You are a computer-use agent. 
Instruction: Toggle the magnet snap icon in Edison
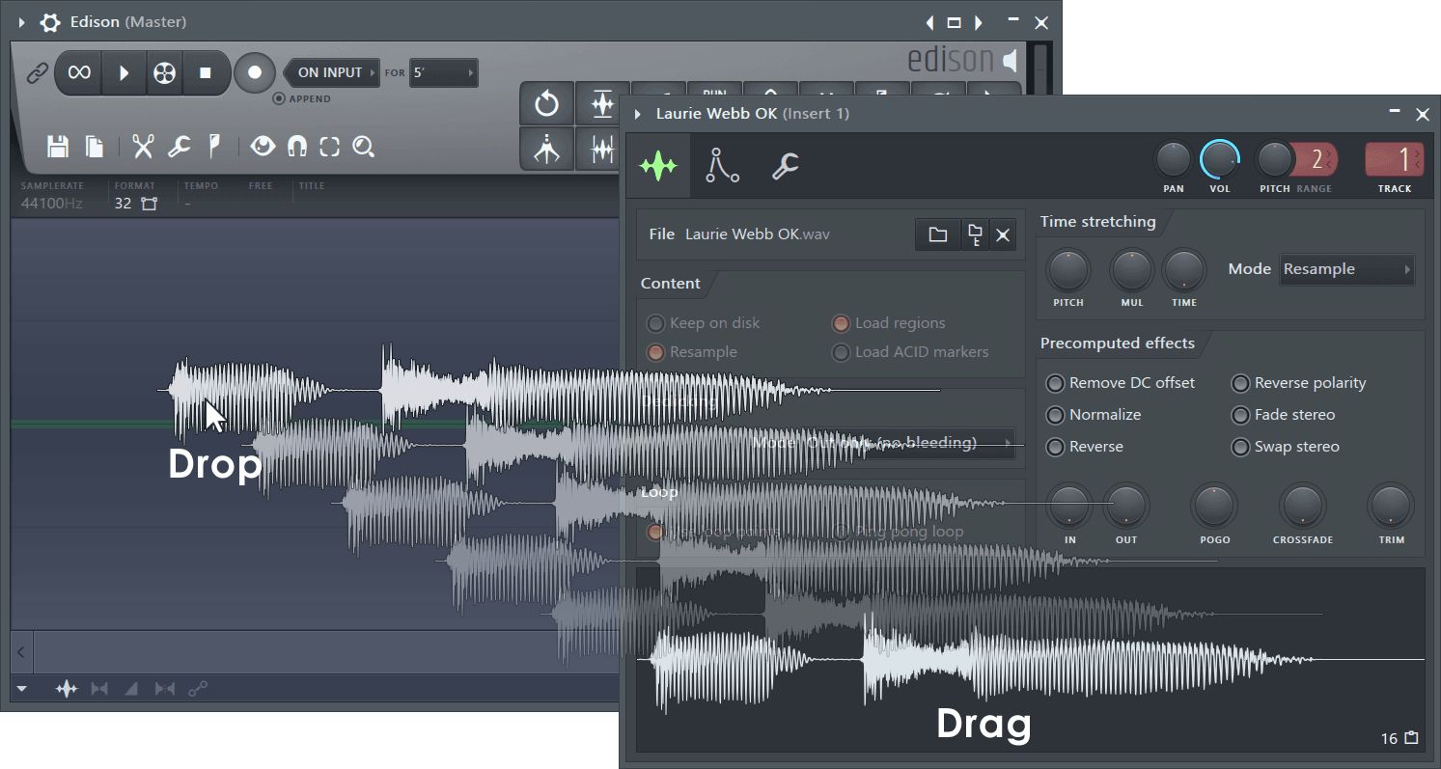[x=297, y=147]
